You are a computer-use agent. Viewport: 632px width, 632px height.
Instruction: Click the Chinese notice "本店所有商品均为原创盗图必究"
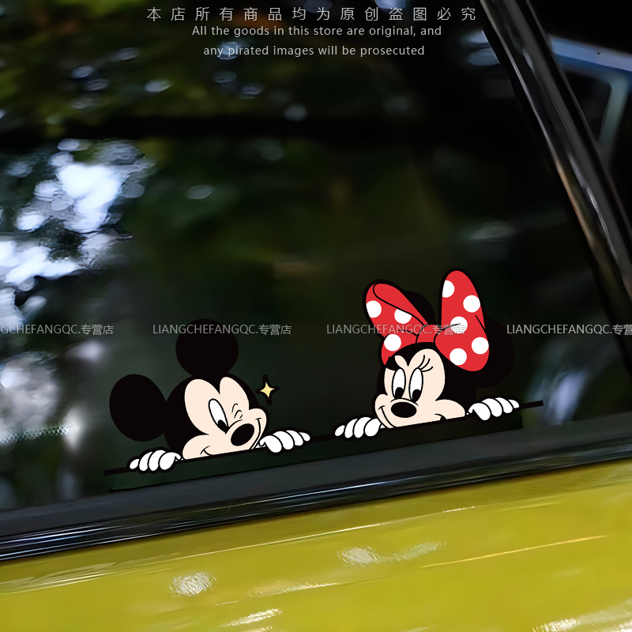[311, 14]
